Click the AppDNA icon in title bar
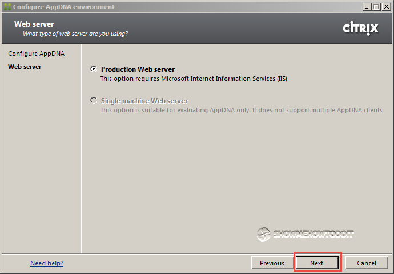The height and width of the screenshot is (274, 394). (x=7, y=7)
